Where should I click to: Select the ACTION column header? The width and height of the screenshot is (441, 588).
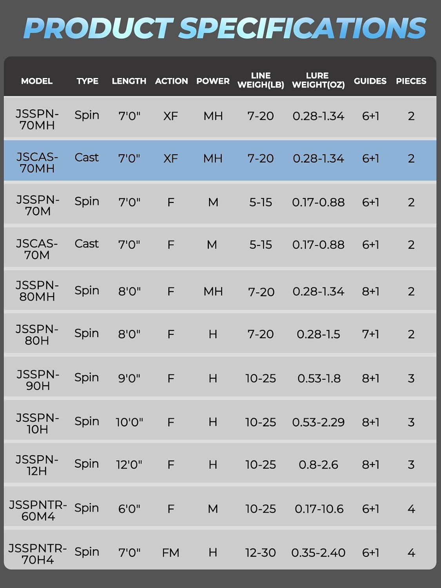point(171,81)
